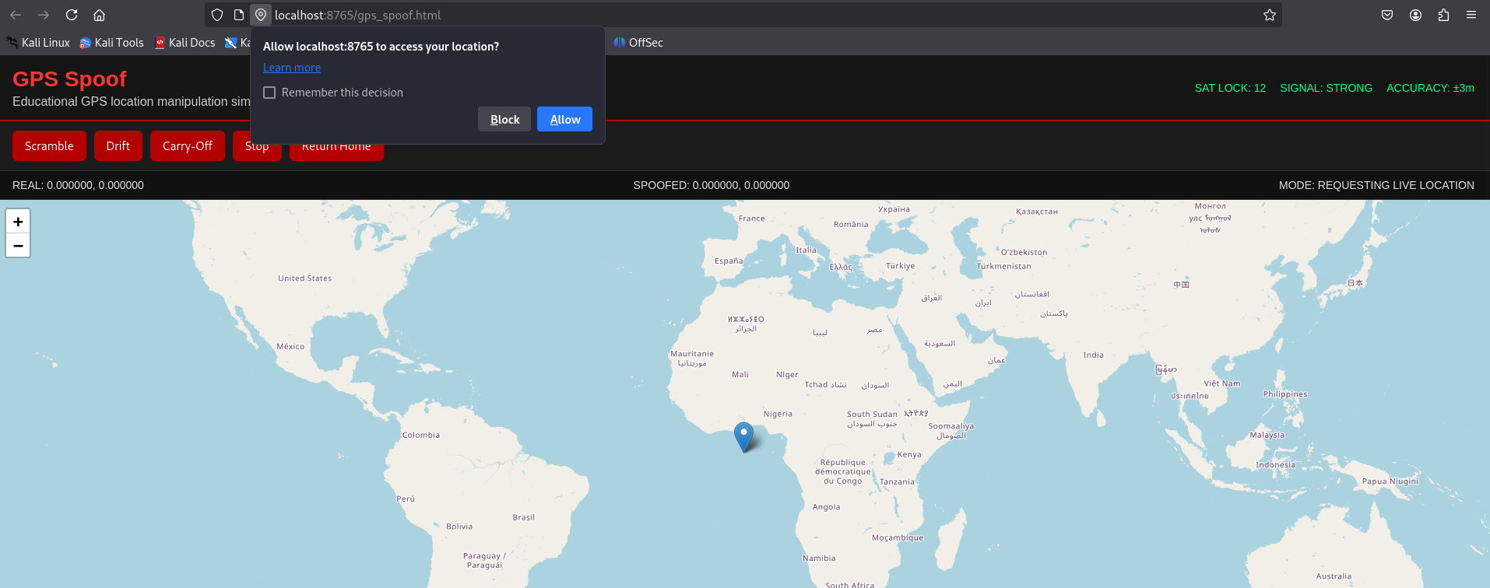Start the Scramble spoof mode

click(49, 146)
